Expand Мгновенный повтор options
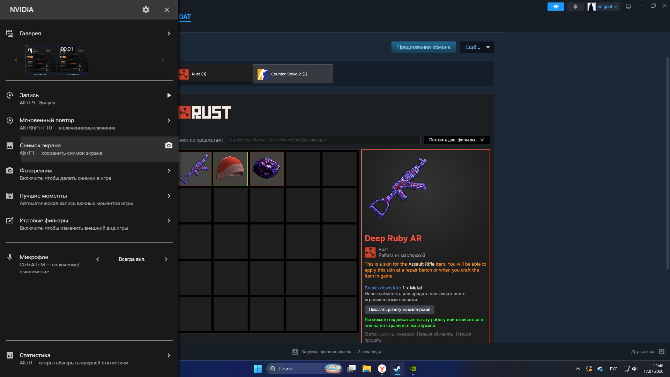The image size is (670, 377). (169, 120)
